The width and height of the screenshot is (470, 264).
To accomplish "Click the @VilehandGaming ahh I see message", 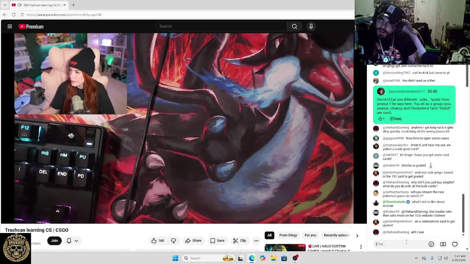I will tap(414, 232).
